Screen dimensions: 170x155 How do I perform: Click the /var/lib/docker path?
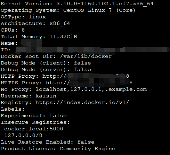point(86,57)
